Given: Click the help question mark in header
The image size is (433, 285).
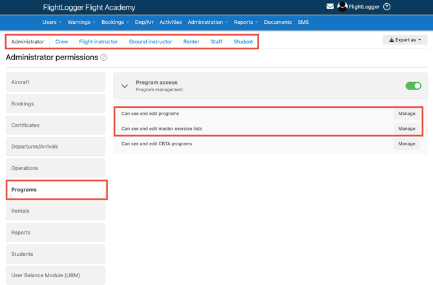Looking at the screenshot, I should [x=387, y=7].
